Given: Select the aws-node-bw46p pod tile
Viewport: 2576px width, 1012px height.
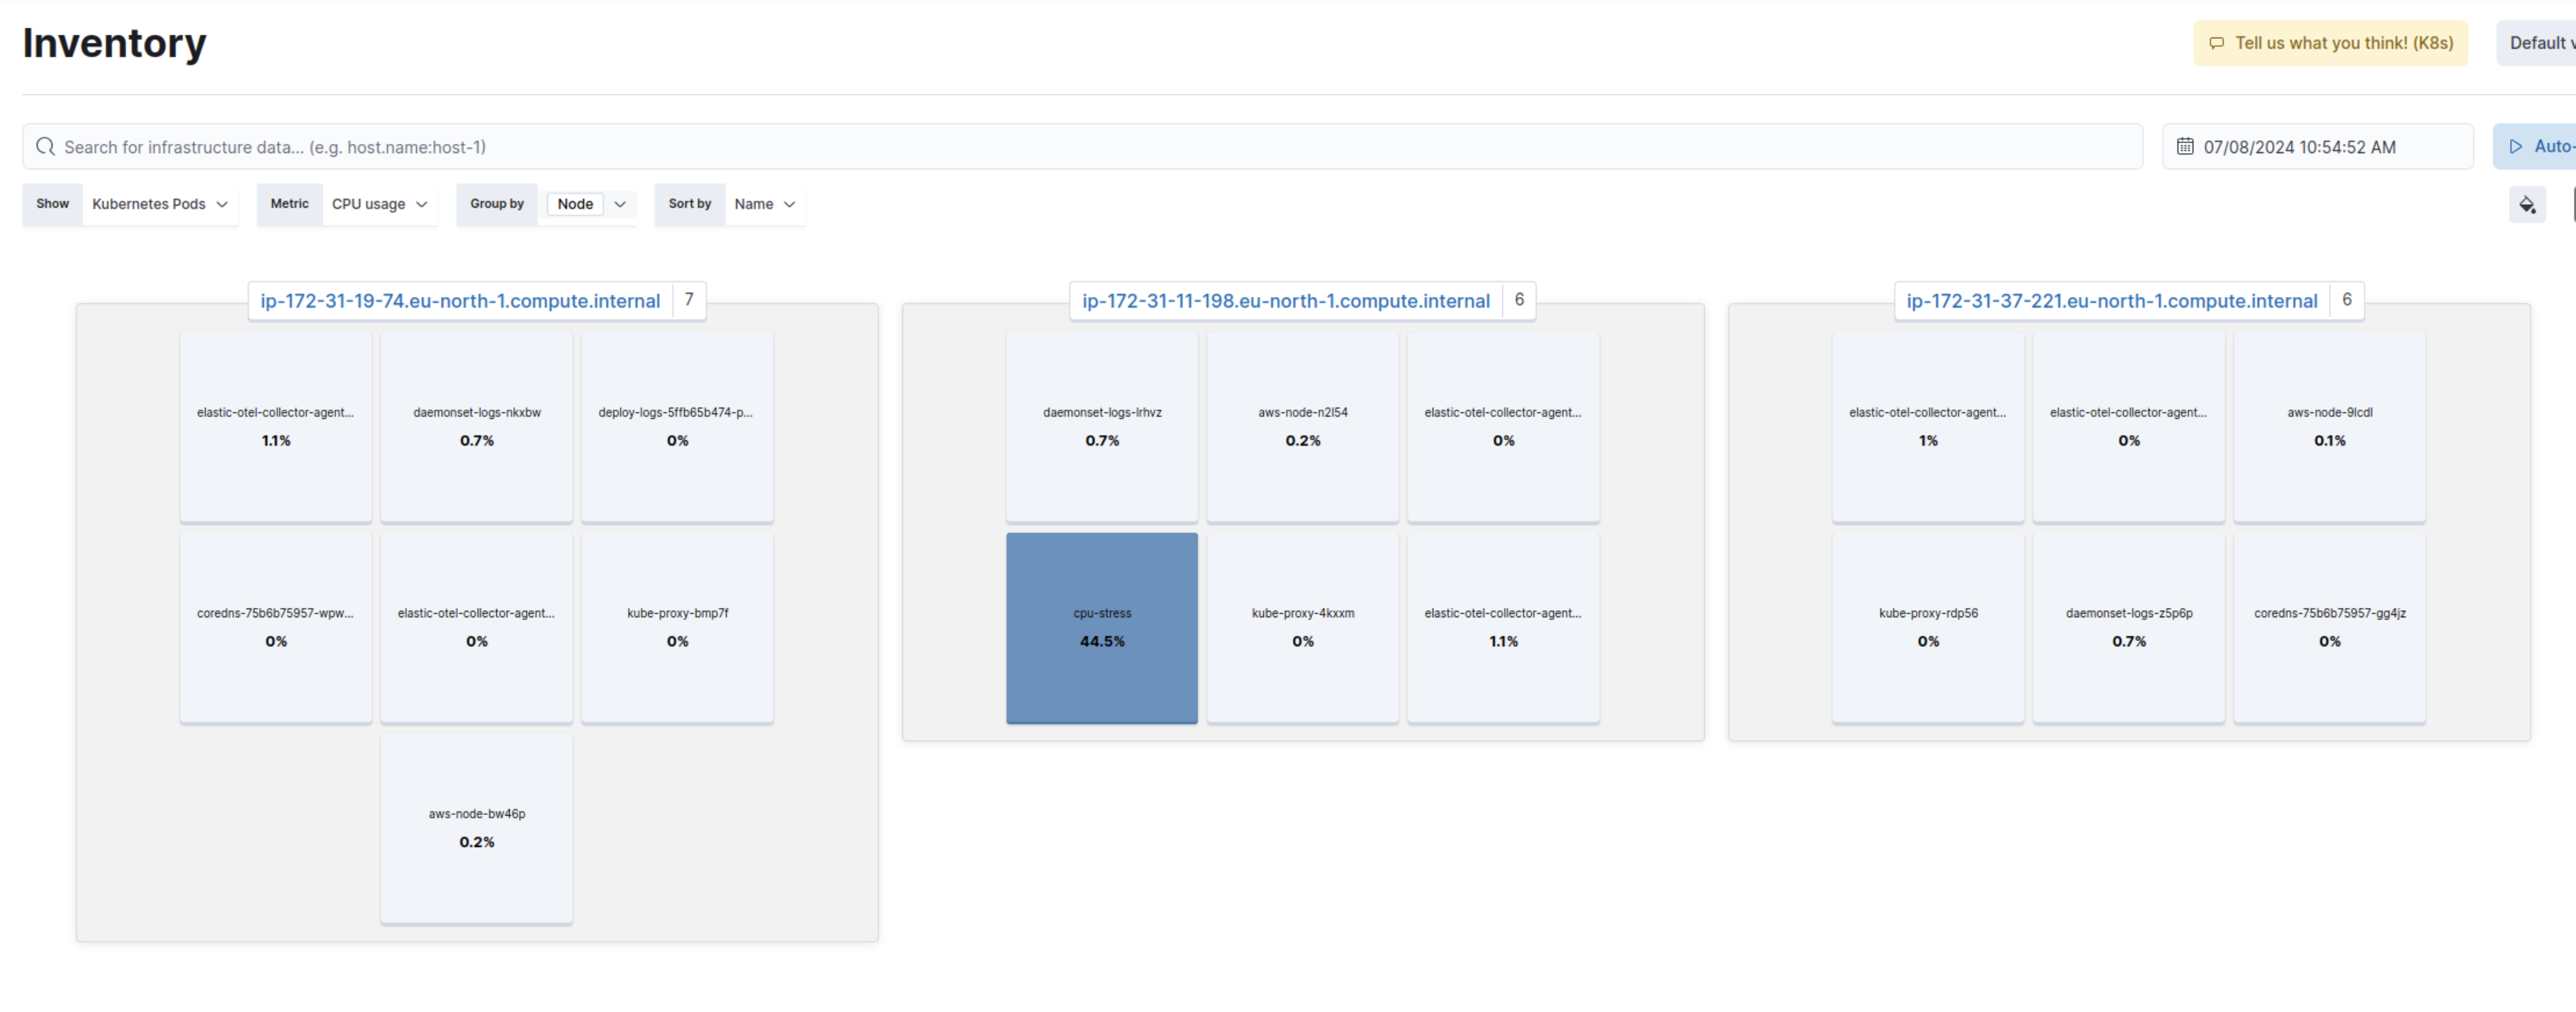Looking at the screenshot, I should [476, 828].
